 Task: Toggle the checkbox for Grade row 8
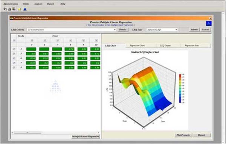tap(14, 67)
